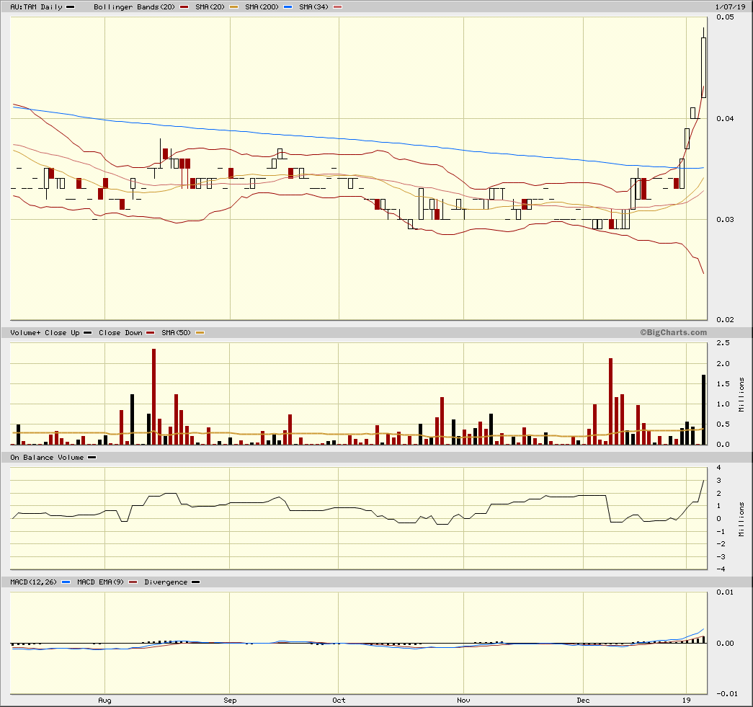Image resolution: width=753 pixels, height=707 pixels.
Task: Click the Aug month label
Action: [104, 701]
